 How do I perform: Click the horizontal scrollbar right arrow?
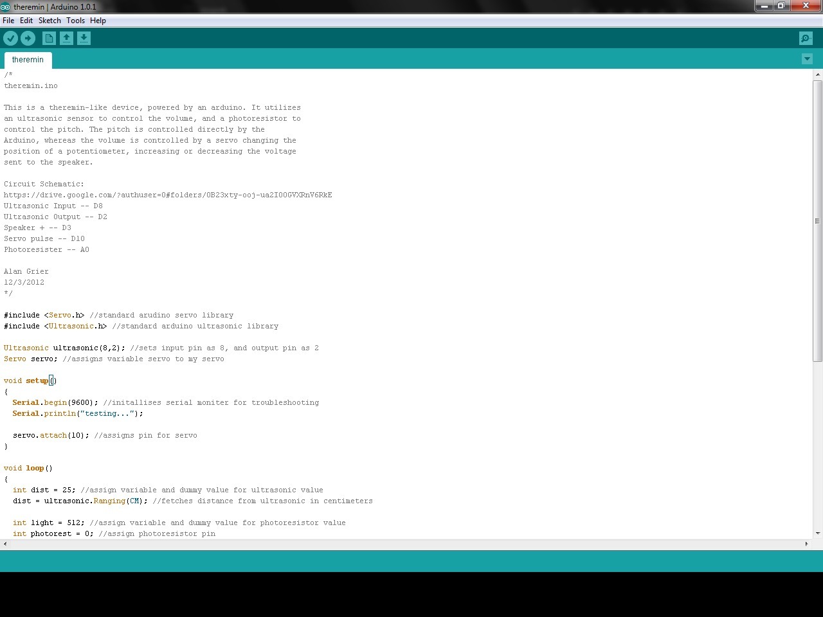pyautogui.click(x=807, y=544)
